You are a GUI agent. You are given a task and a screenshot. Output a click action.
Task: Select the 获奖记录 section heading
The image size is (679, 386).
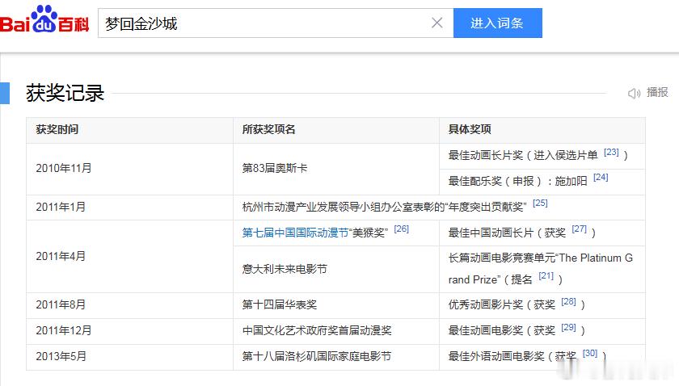pyautogui.click(x=65, y=93)
